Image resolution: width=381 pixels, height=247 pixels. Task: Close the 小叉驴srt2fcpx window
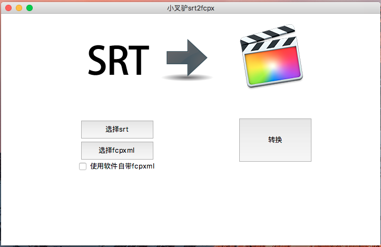pos(8,8)
